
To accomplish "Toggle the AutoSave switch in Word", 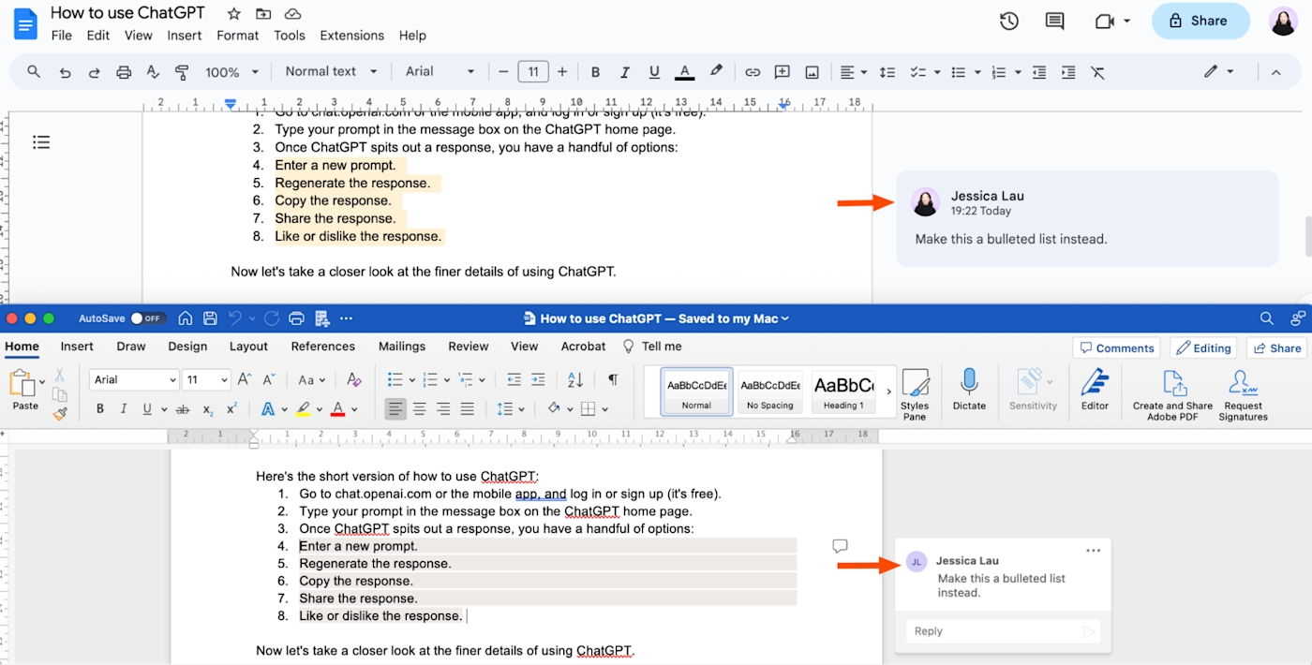I will (147, 318).
